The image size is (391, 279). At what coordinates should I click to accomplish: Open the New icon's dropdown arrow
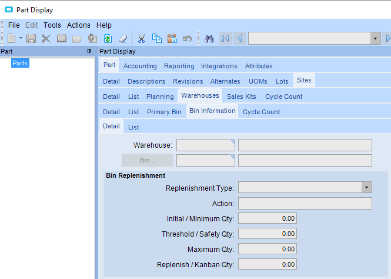pyautogui.click(x=21, y=38)
